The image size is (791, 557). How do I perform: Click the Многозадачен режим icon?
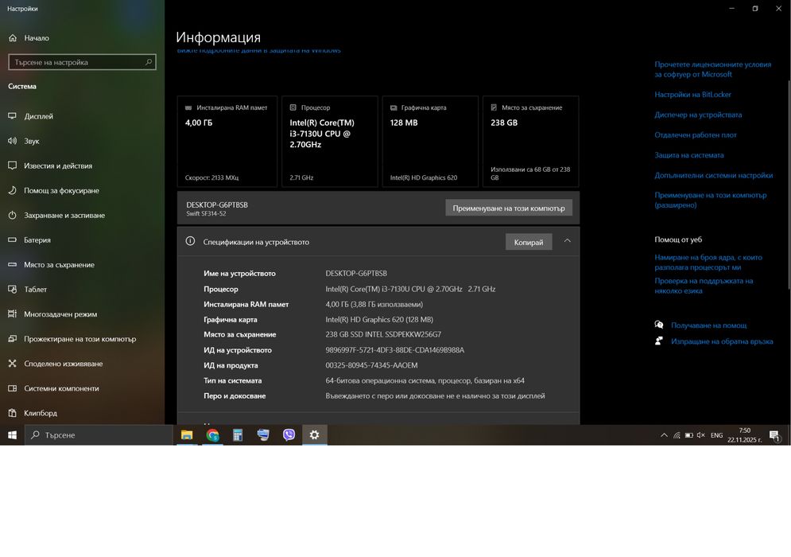tap(13, 314)
